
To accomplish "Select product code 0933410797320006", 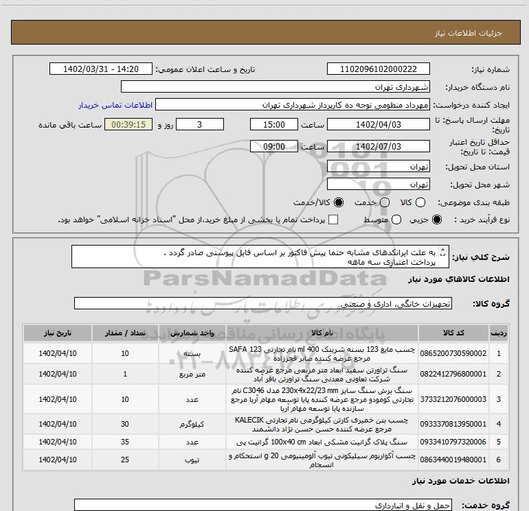I will [453, 442].
